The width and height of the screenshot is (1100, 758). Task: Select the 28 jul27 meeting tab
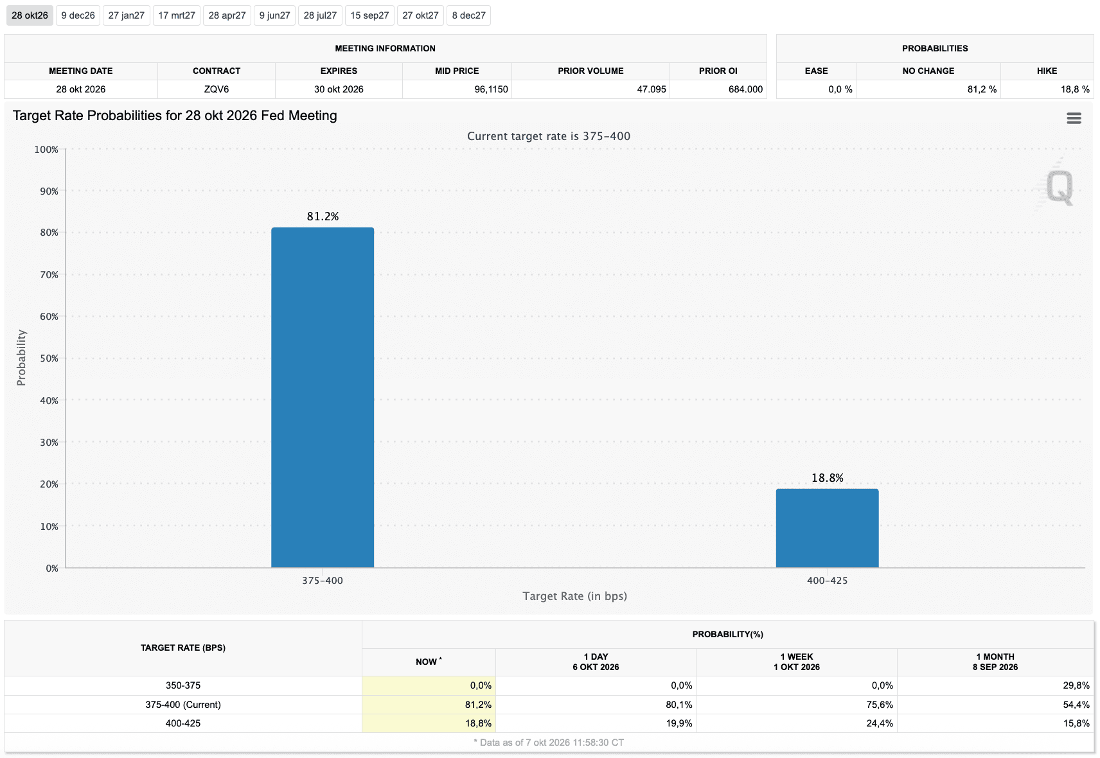point(320,15)
